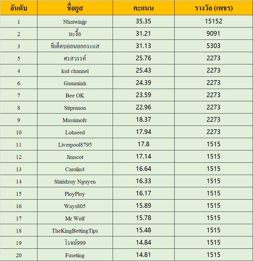The image size is (253, 261).
Task: Select the score 24.39 for Gamminh
Action: [144, 83]
